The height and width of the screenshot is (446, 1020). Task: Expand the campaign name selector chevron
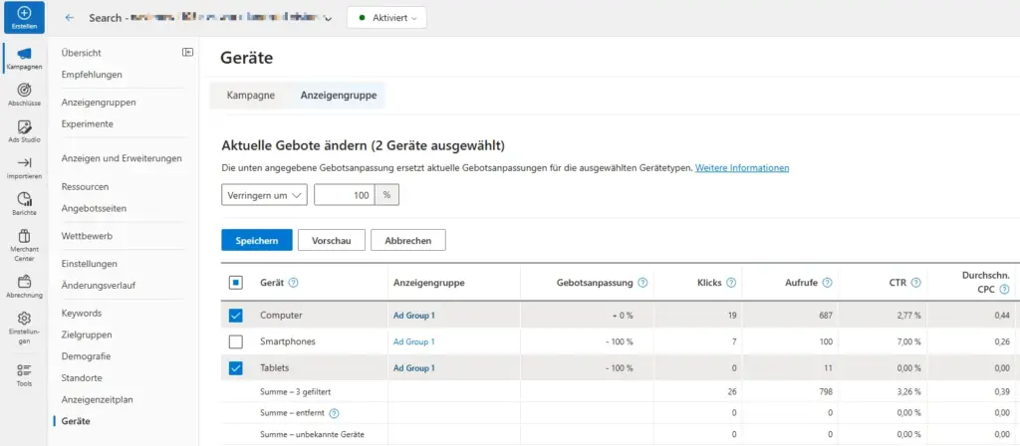[329, 19]
